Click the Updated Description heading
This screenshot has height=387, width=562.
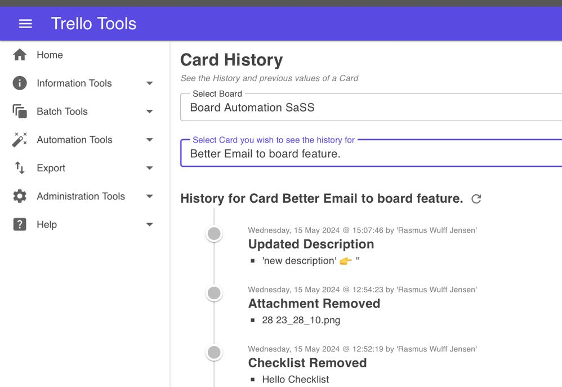point(311,244)
